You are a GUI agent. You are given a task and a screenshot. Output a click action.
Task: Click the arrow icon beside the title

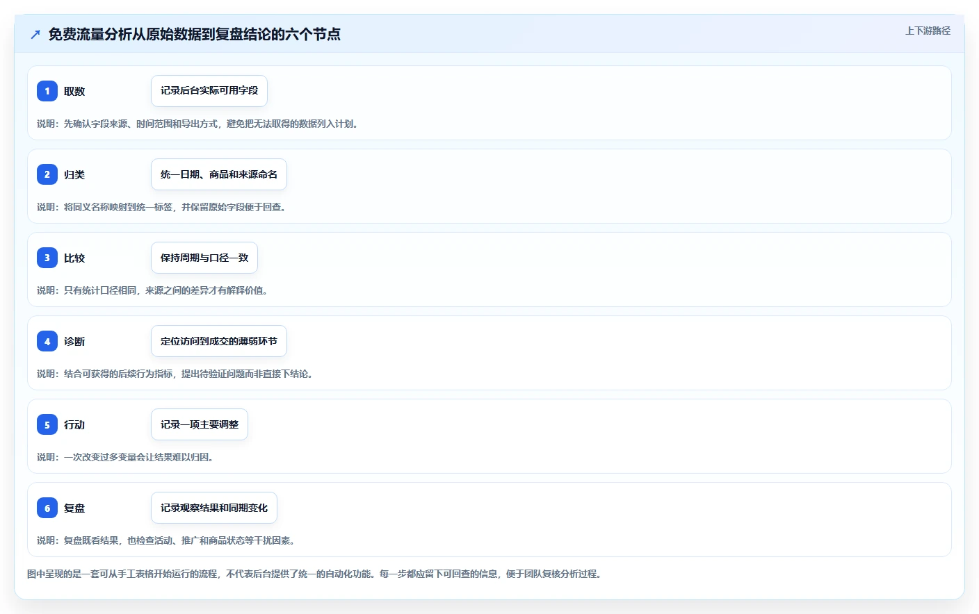click(35, 34)
